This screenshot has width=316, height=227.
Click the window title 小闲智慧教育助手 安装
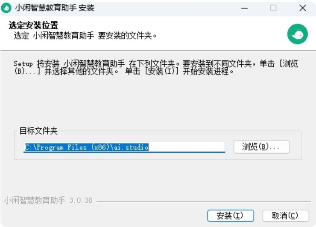[x=55, y=8]
